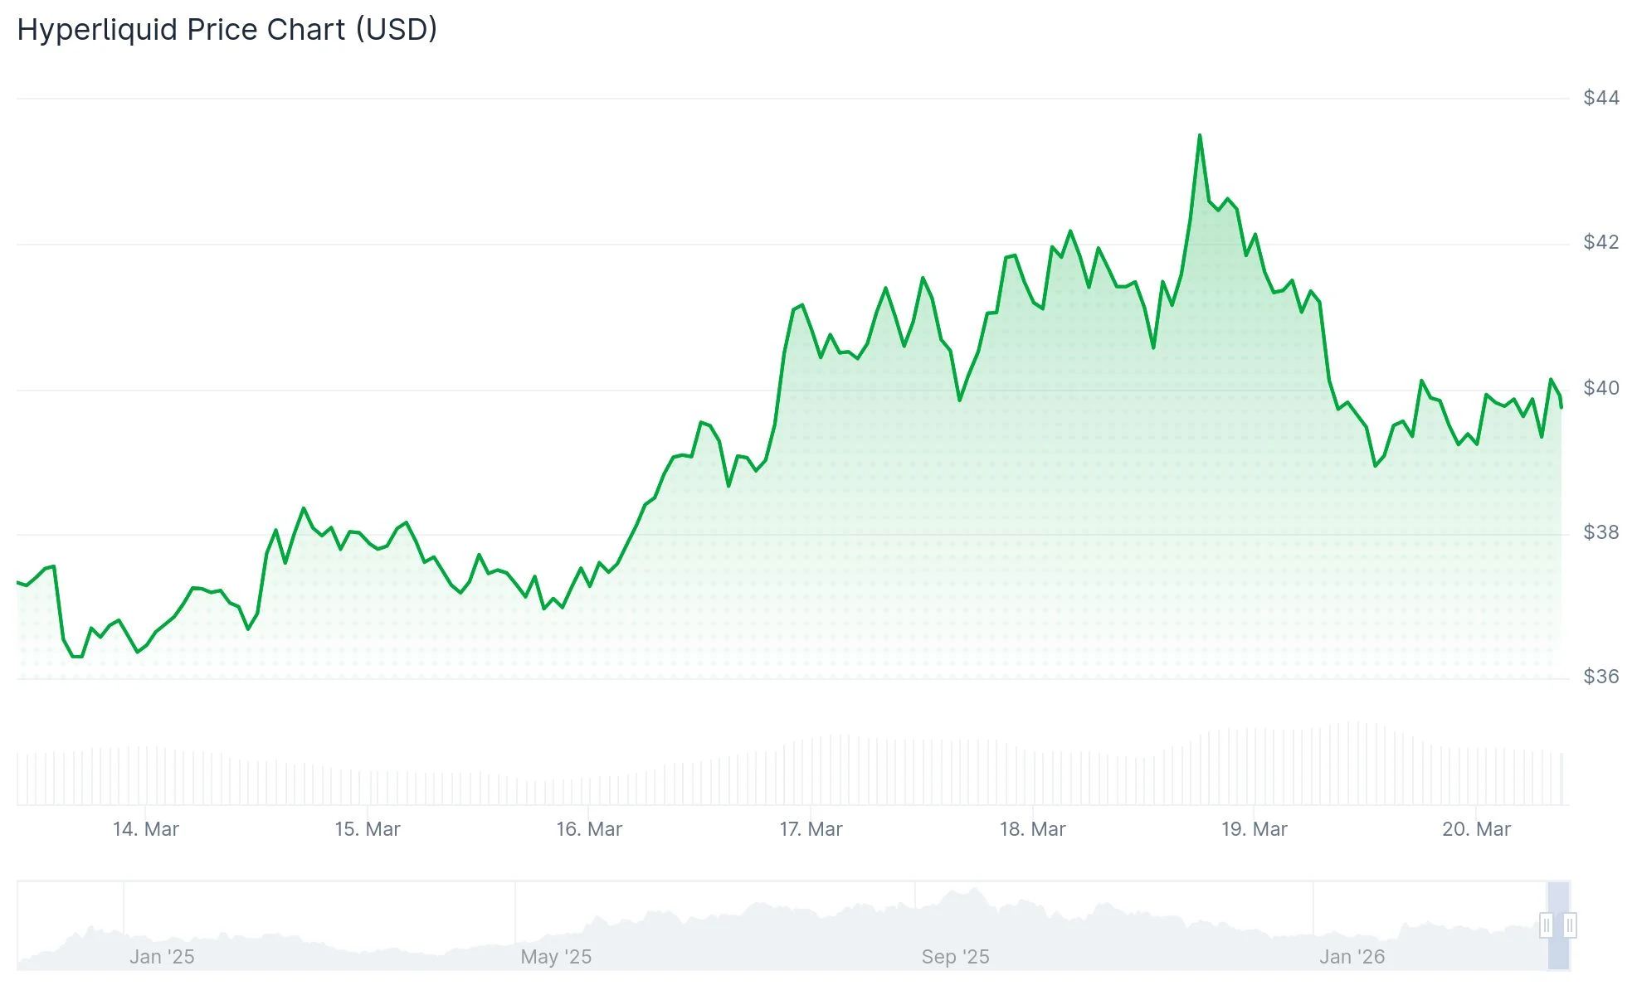
Task: Click the $42 price axis label
Action: coord(1600,242)
